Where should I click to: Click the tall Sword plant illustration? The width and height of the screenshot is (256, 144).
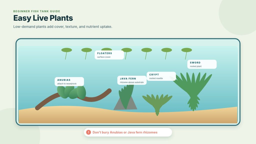point(193,91)
